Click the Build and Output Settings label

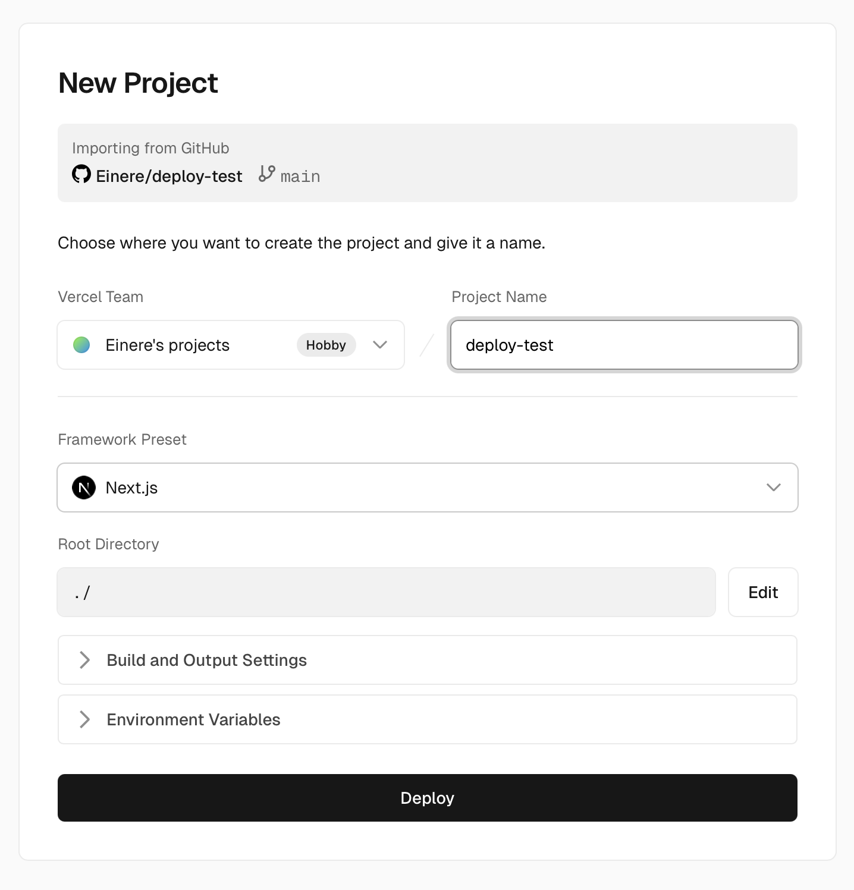206,660
